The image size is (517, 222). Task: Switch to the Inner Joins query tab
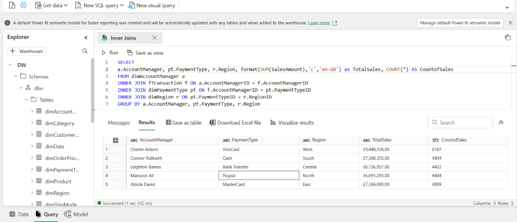pyautogui.click(x=123, y=38)
